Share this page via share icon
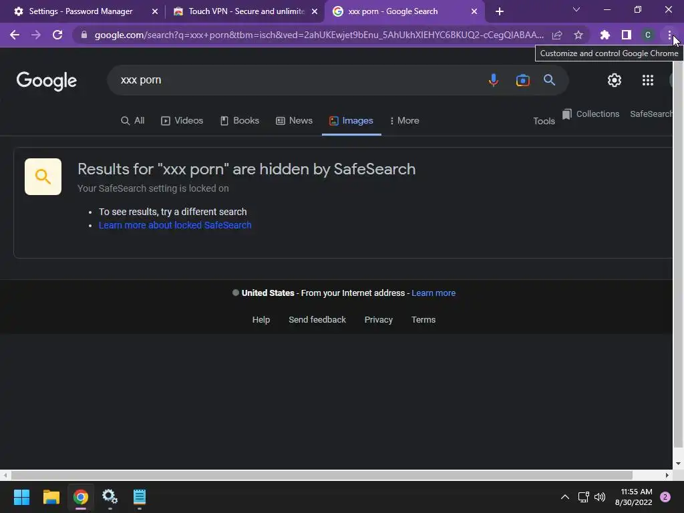Viewport: 684px width, 513px height. 557,35
